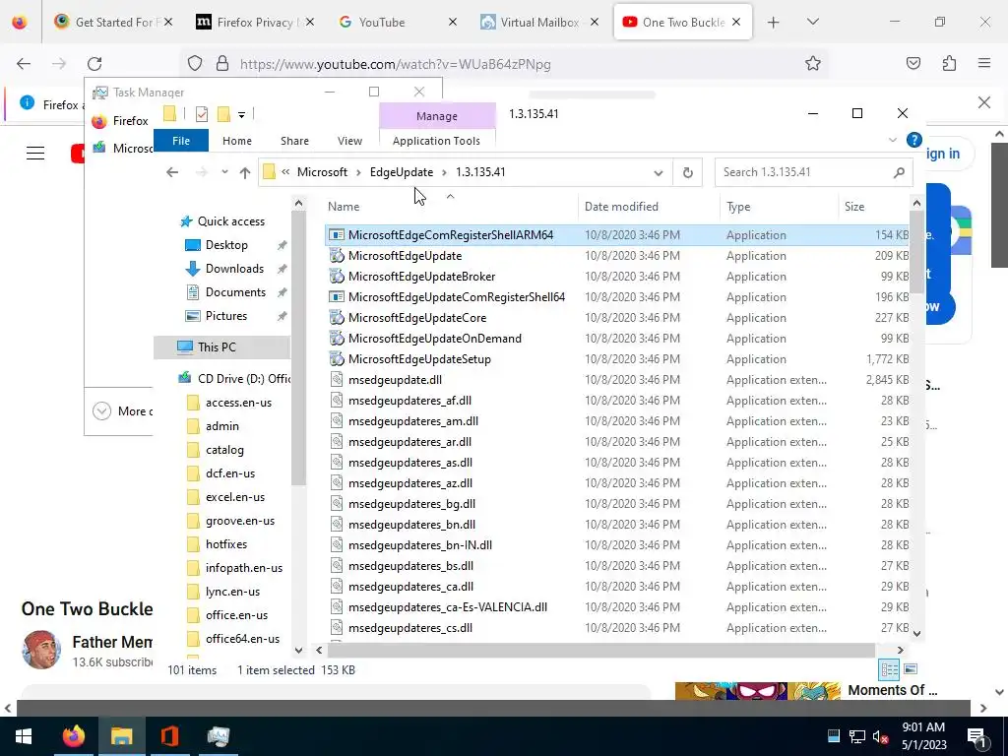The height and width of the screenshot is (756, 1008).
Task: Open address bar previous locations dropdown
Action: coord(659,173)
